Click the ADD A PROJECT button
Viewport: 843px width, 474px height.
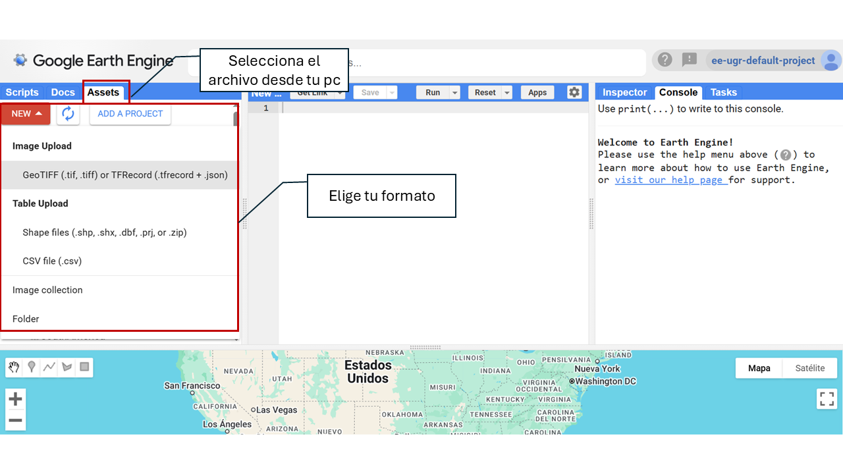tap(130, 114)
